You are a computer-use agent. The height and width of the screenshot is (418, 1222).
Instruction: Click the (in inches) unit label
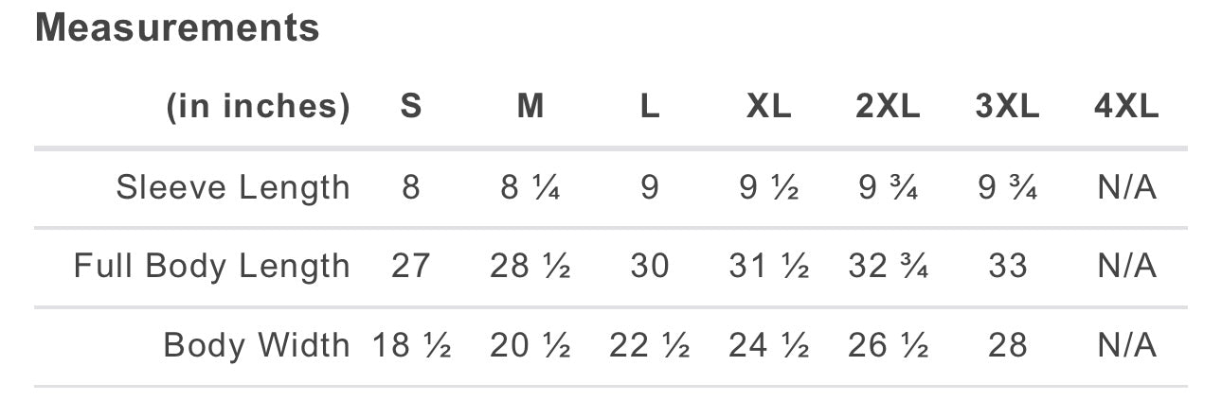point(259,107)
